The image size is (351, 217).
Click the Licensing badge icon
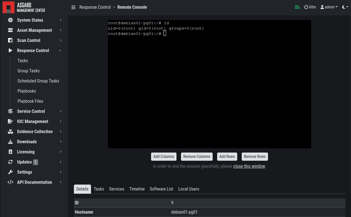coord(10,152)
